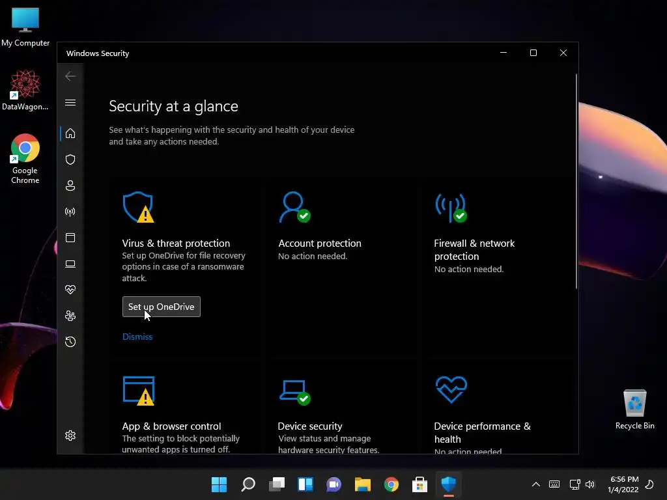667x500 pixels.
Task: Open Family options sidebar icon
Action: (70, 316)
